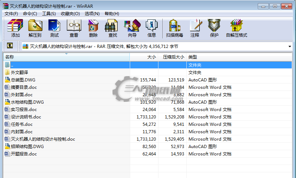Click the 开题报告.doc Word icon

click(x=7, y=154)
